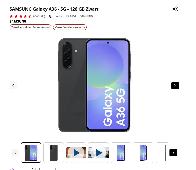The image size is (196, 170).
Task: Select the front-and-back phone thumbnail
Action: [x=31, y=153]
